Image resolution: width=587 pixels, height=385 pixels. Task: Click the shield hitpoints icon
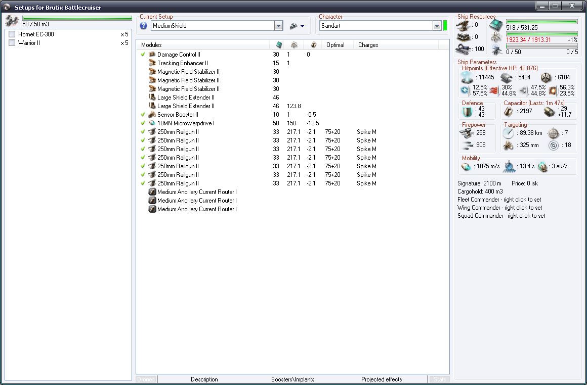pyautogui.click(x=467, y=77)
